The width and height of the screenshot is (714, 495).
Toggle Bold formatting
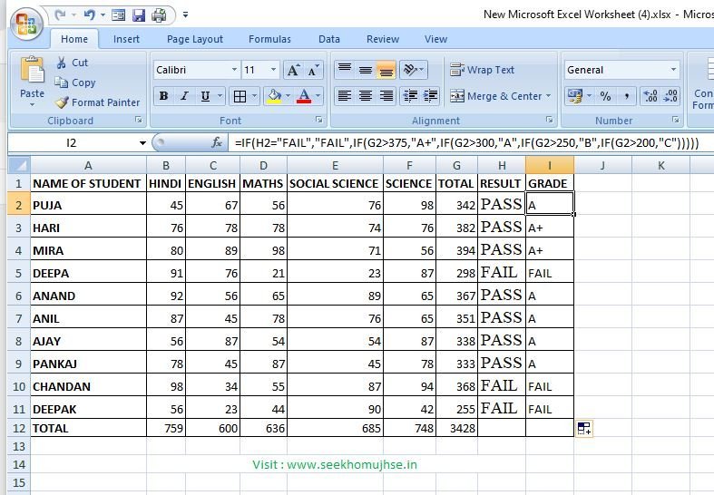pyautogui.click(x=163, y=96)
